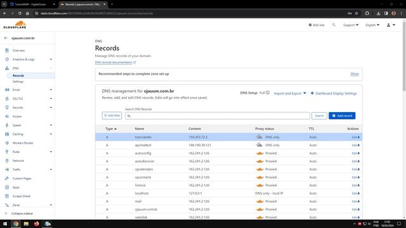Expand Edit for autoconfig record
Screen dimensions: 406x228
pyautogui.click(x=356, y=153)
